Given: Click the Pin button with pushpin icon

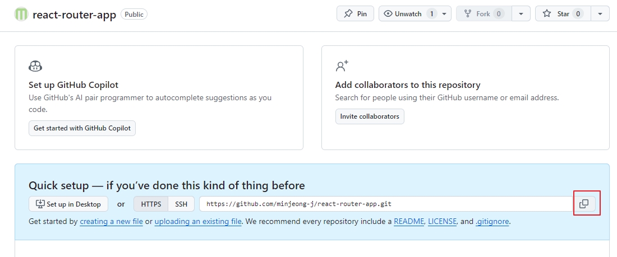Looking at the screenshot, I should (355, 14).
